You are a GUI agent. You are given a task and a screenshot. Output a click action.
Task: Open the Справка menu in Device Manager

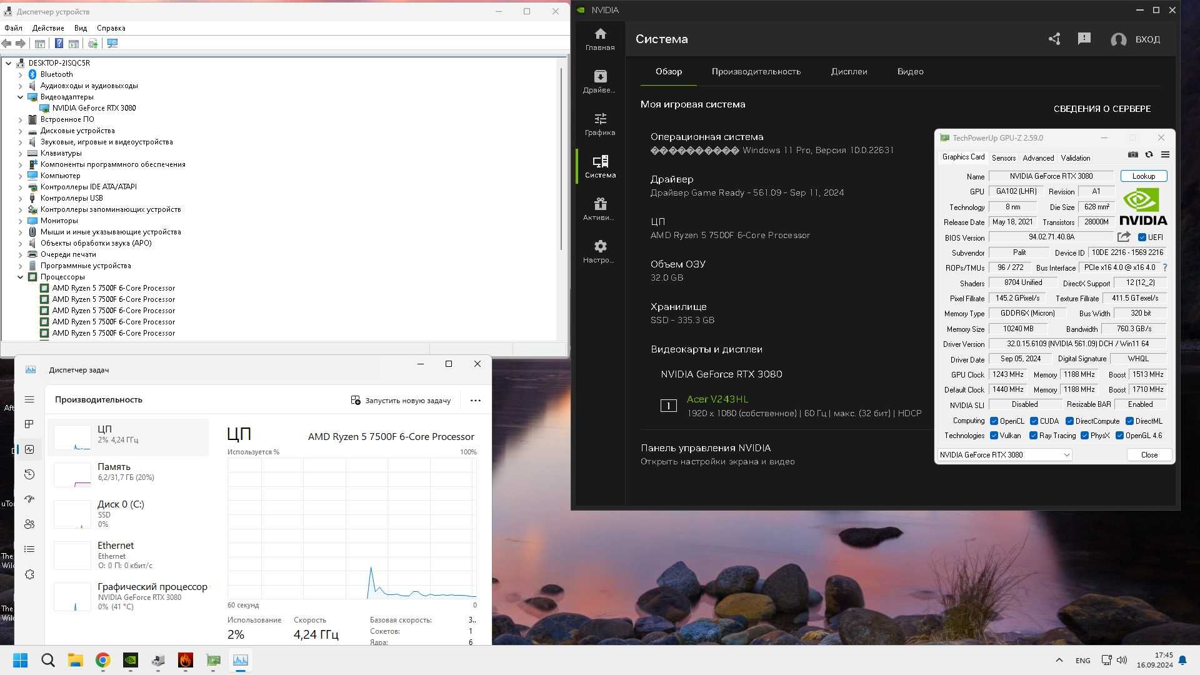pyautogui.click(x=111, y=28)
